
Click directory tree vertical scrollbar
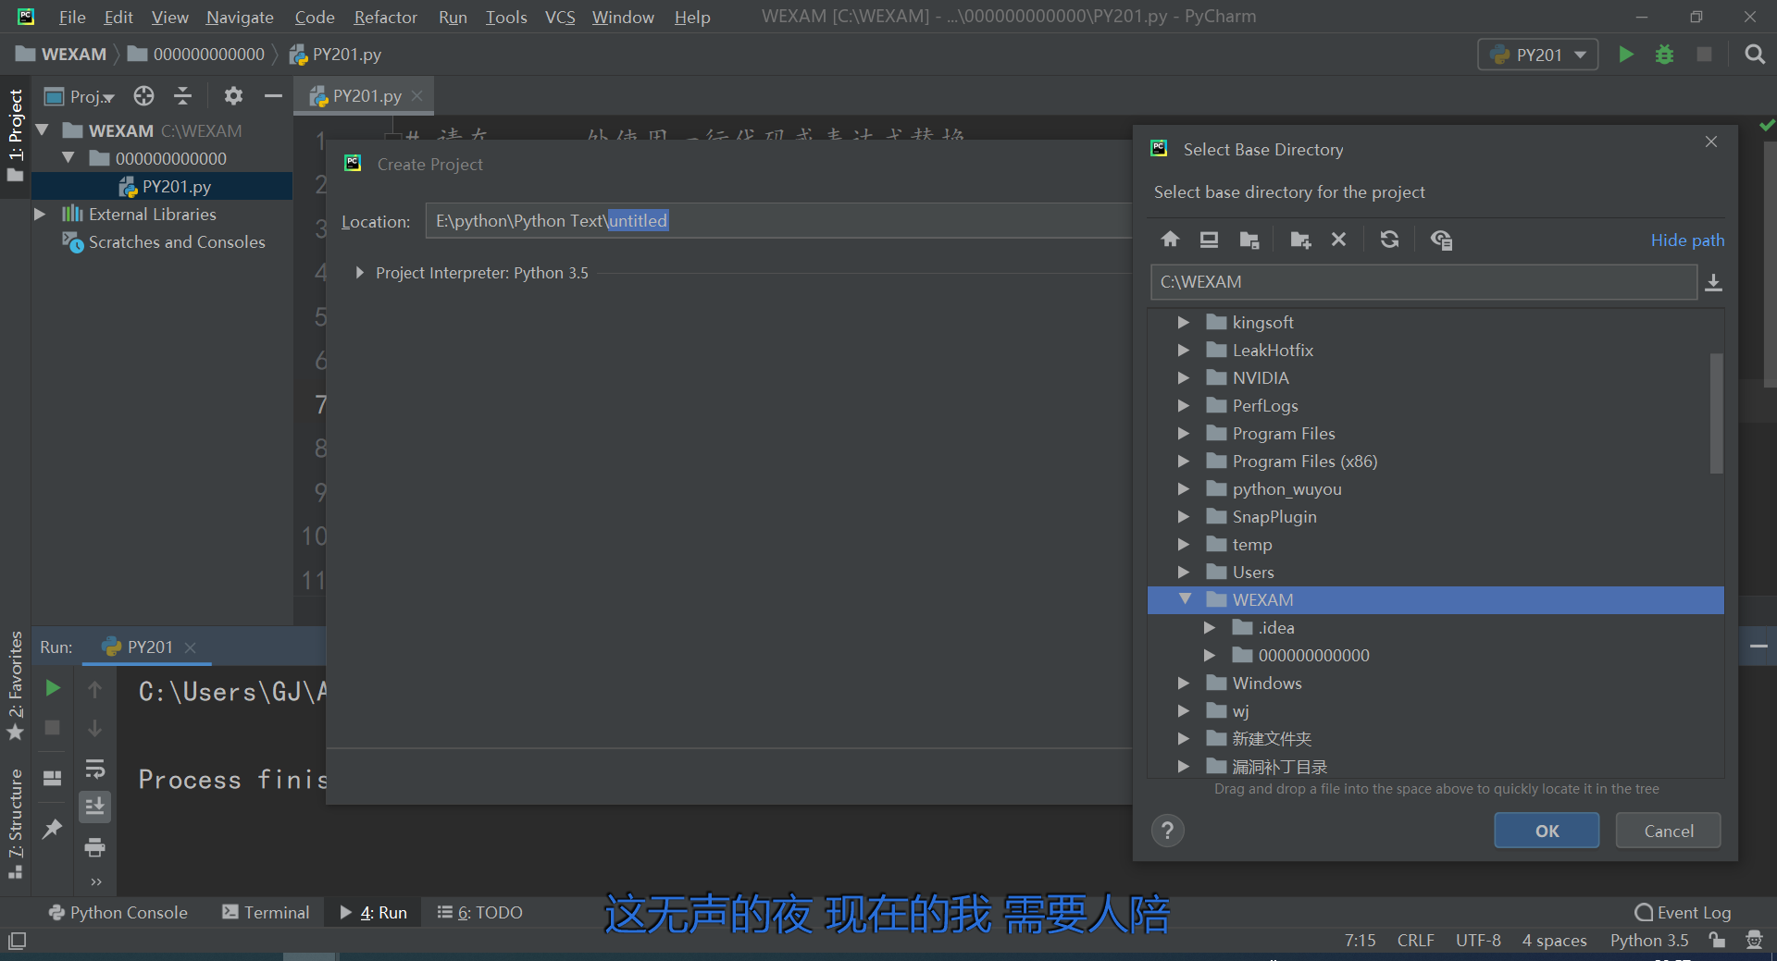coord(1716,413)
